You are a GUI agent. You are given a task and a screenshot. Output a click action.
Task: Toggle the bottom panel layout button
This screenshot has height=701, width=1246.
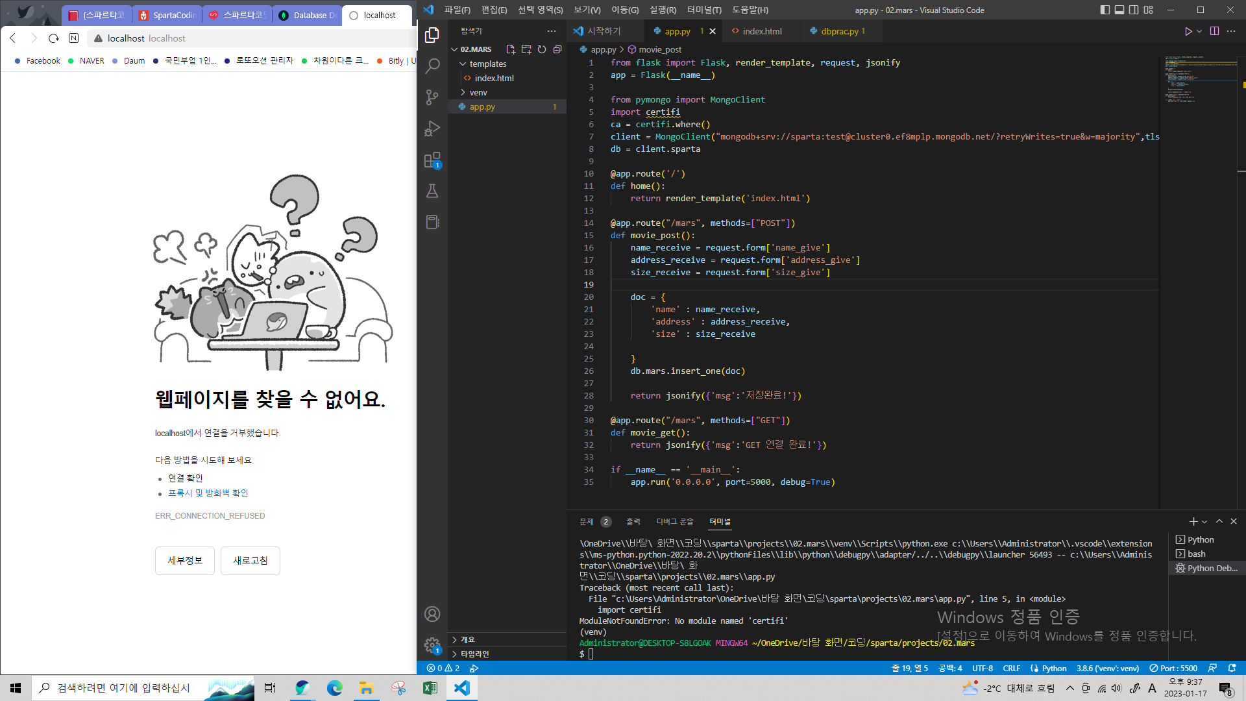1119,10
